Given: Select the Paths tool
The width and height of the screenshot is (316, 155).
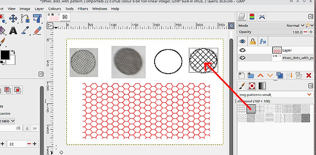Looking at the screenshot, I should [x=25, y=19].
